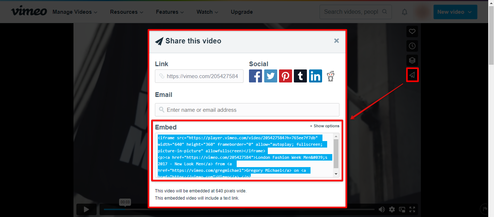The height and width of the screenshot is (217, 494).
Task: Open the Manage Videos menu
Action: click(x=75, y=12)
